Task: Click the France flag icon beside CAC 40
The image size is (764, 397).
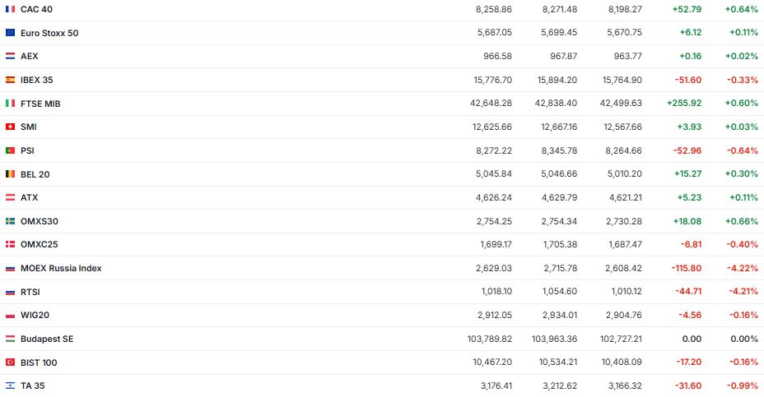Action: [x=10, y=9]
